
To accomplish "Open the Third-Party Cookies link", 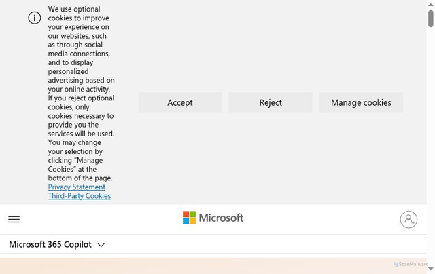I will pos(80,196).
